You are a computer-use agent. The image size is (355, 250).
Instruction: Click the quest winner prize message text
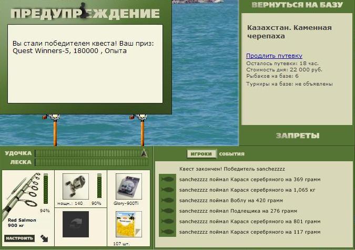[83, 47]
